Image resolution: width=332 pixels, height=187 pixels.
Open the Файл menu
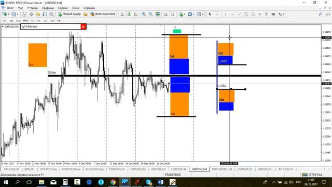pyautogui.click(x=10, y=8)
